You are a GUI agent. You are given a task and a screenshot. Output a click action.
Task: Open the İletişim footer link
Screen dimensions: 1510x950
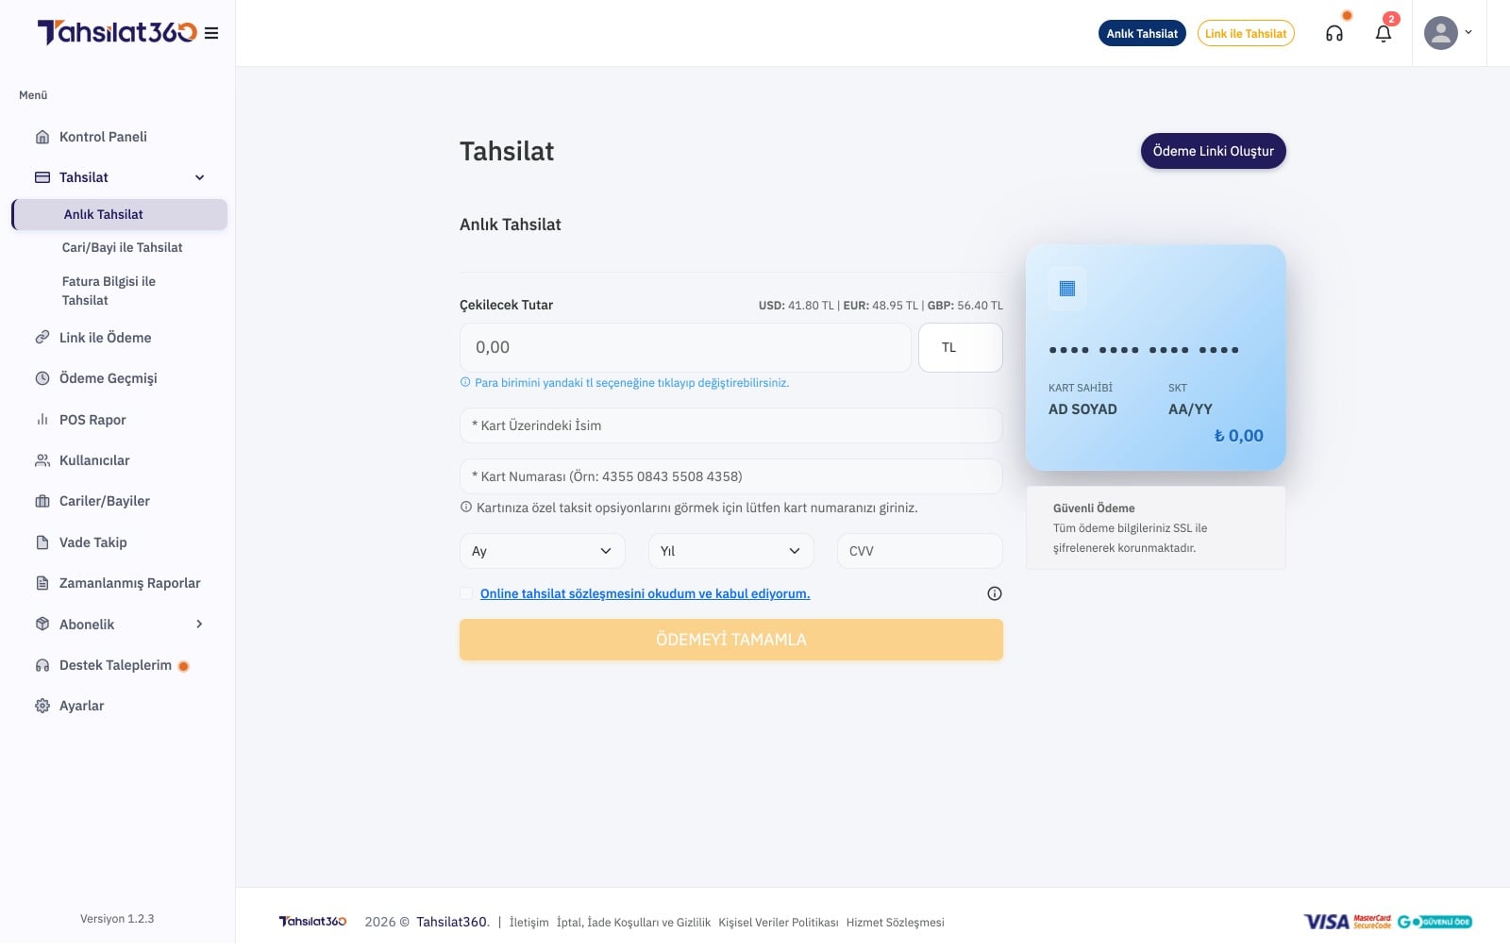[x=528, y=923]
